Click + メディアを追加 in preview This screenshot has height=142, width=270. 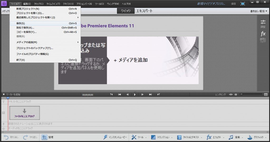(131, 60)
